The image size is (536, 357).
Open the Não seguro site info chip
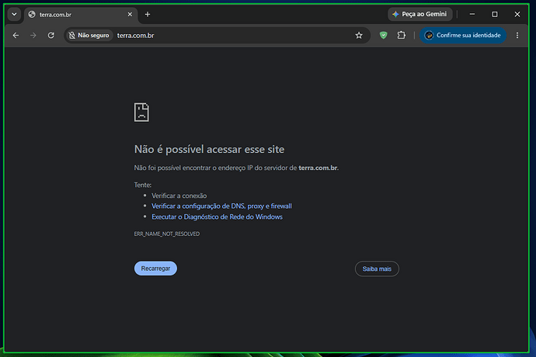click(x=89, y=35)
